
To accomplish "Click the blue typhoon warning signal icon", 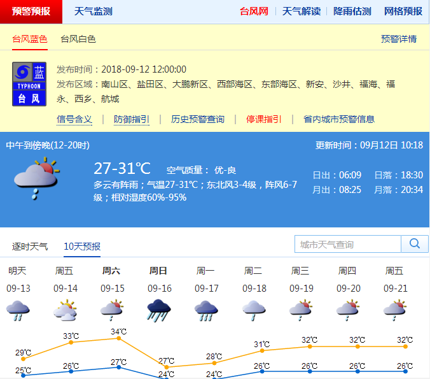I will 29,83.
